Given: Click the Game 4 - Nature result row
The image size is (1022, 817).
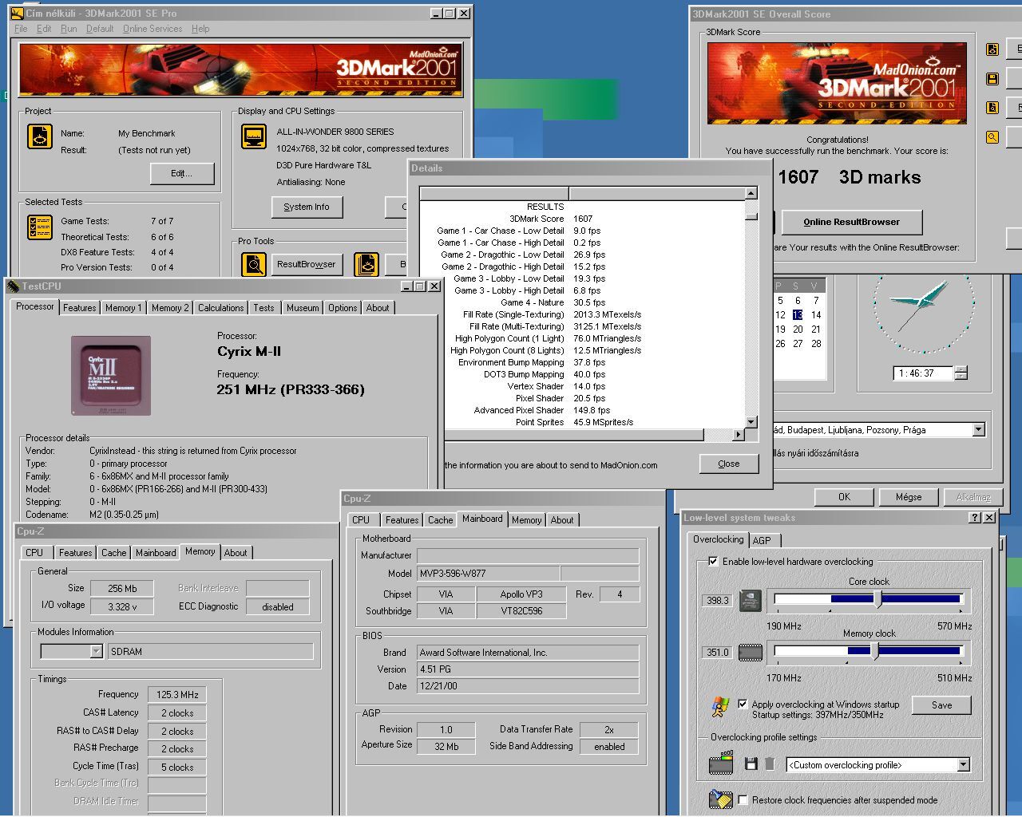Looking at the screenshot, I should click(583, 302).
